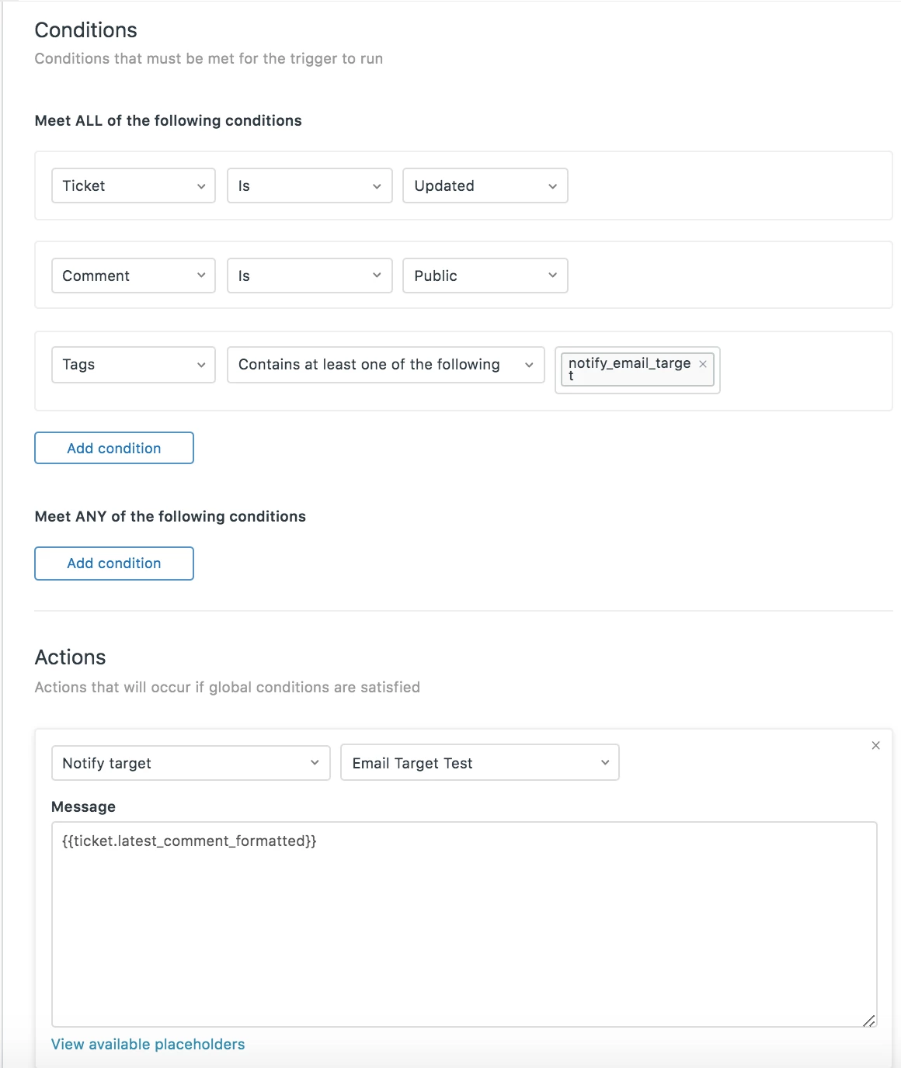This screenshot has height=1068, width=901.
Task: Select the Email Target Test dropdown
Action: (479, 763)
